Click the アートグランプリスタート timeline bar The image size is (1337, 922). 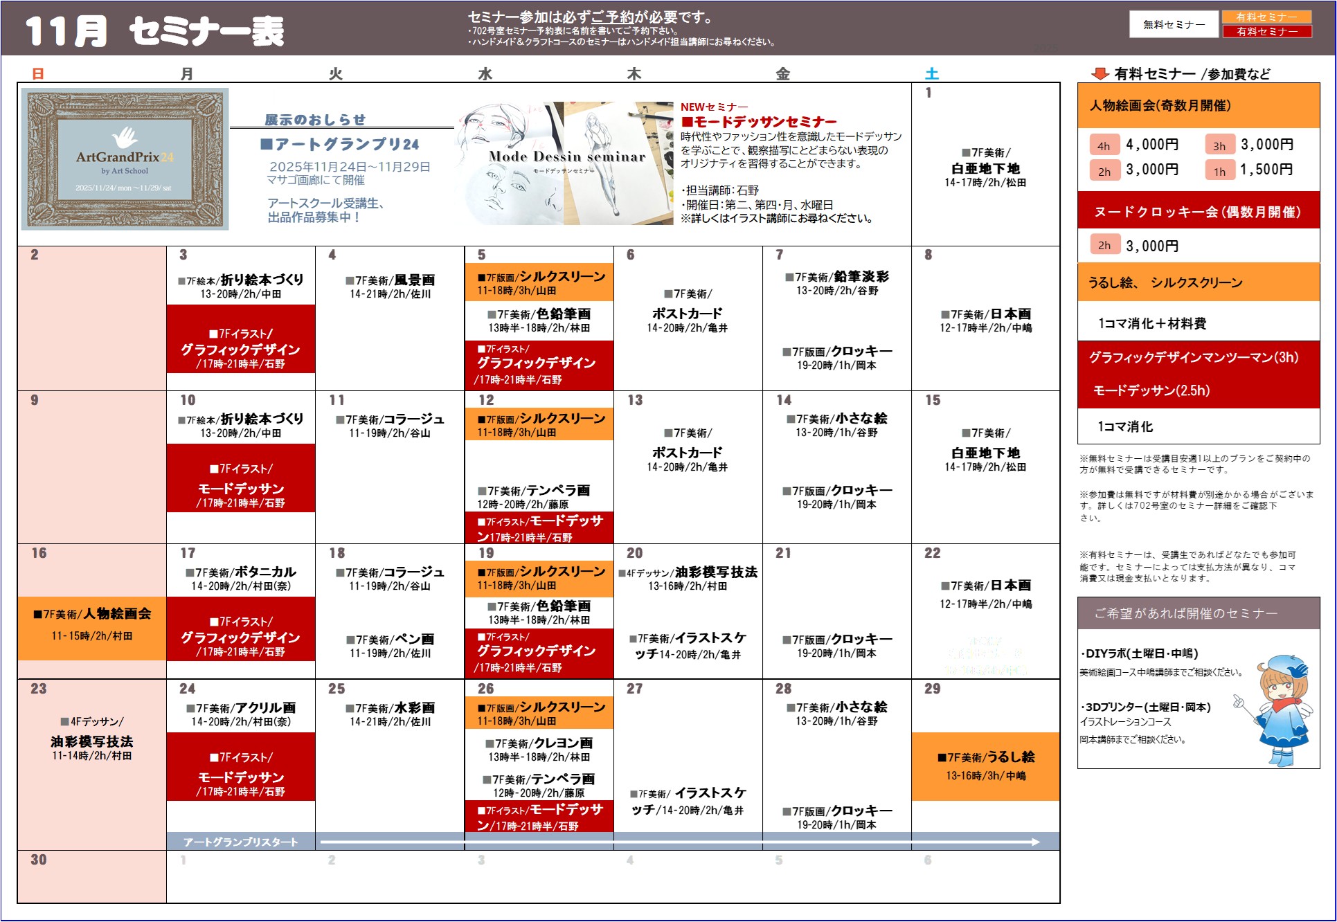241,842
